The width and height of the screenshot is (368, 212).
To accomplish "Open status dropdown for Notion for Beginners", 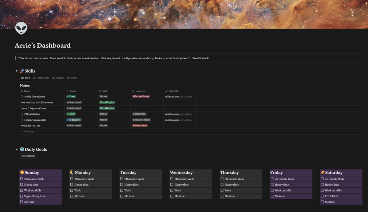I will pyautogui.click(x=71, y=96).
